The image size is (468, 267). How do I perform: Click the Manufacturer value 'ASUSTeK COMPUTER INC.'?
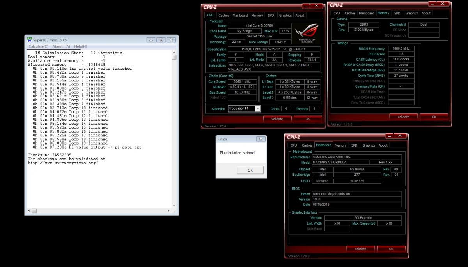[356, 157]
